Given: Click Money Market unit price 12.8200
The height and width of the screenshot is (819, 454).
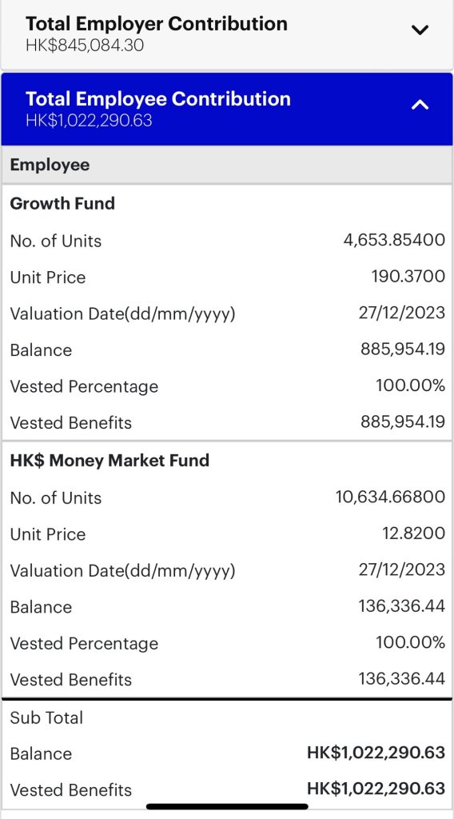Looking at the screenshot, I should pyautogui.click(x=414, y=533).
